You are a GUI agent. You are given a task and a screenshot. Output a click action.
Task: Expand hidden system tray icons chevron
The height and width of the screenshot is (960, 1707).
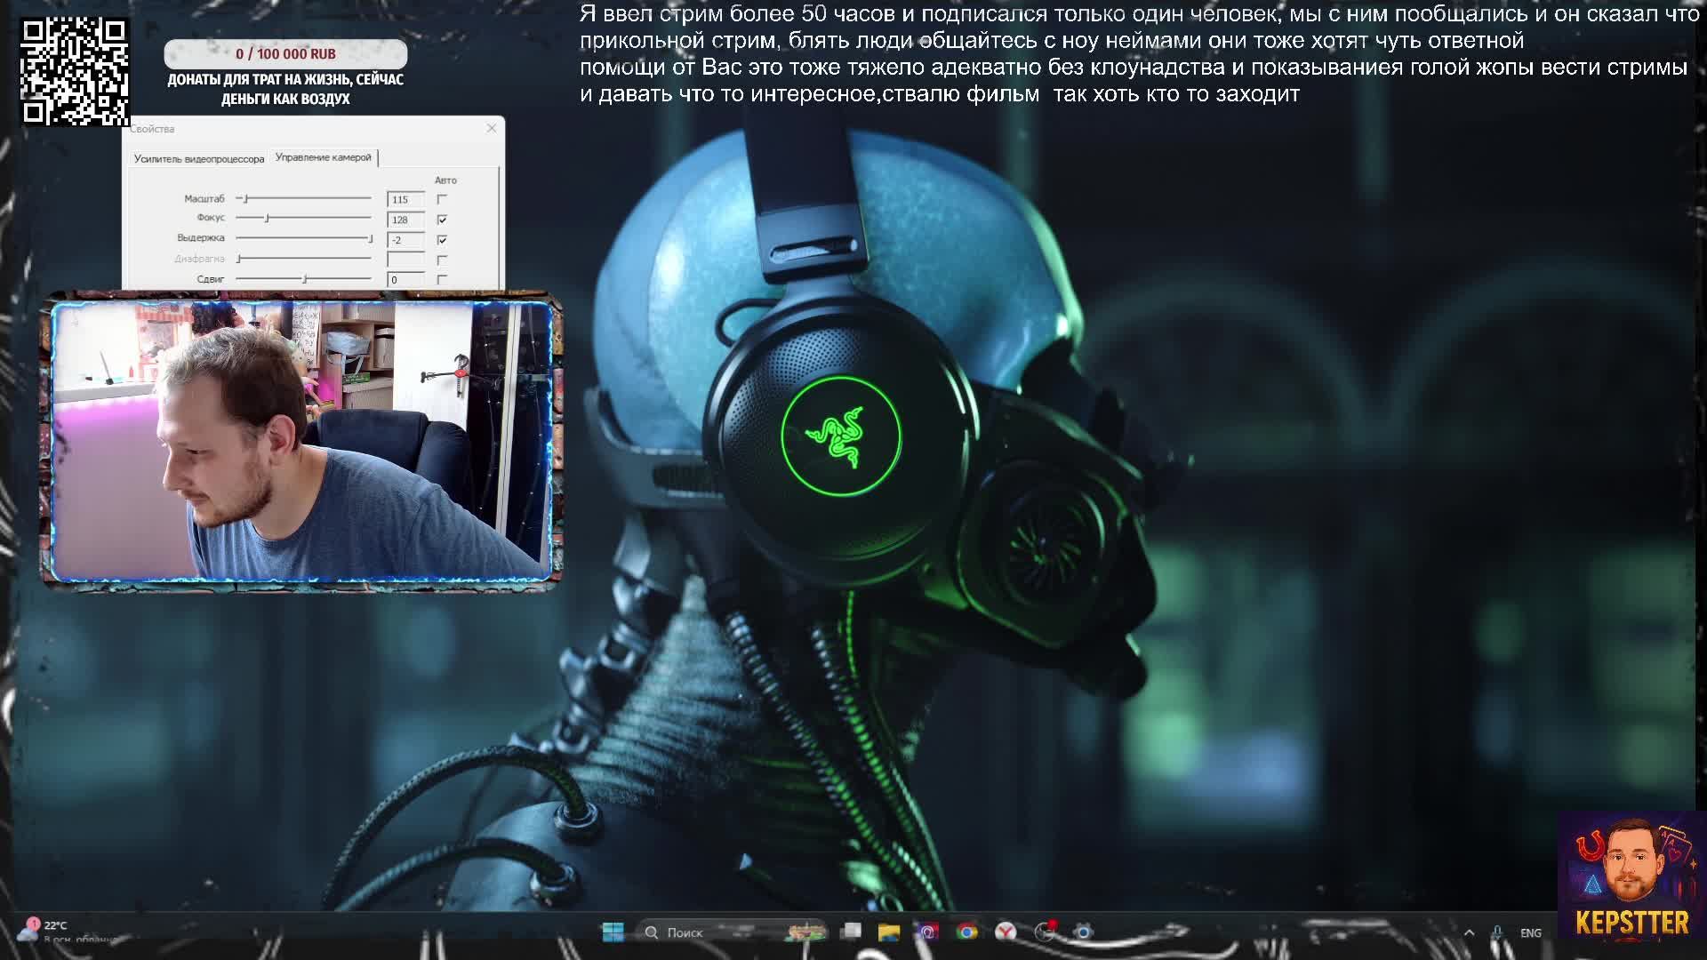(1469, 932)
